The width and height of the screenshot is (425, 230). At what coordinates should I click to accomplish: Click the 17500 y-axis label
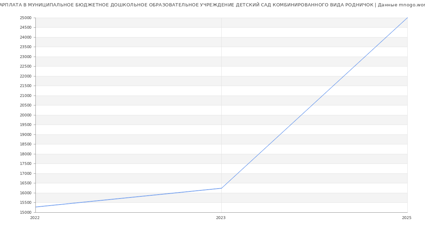(26, 164)
